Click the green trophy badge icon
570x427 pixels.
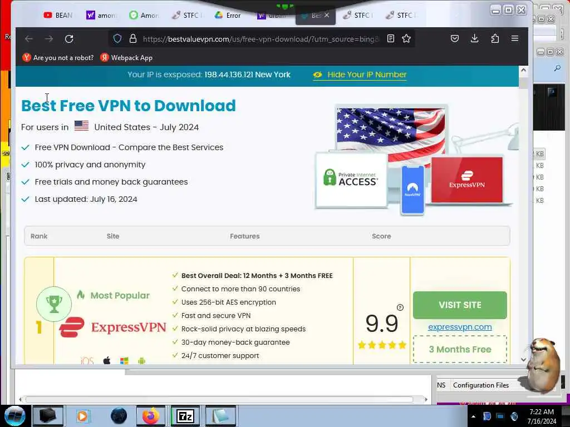[x=54, y=304]
